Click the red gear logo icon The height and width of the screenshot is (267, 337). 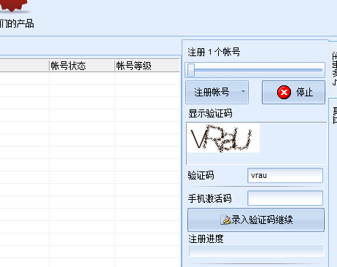[x=13, y=6]
